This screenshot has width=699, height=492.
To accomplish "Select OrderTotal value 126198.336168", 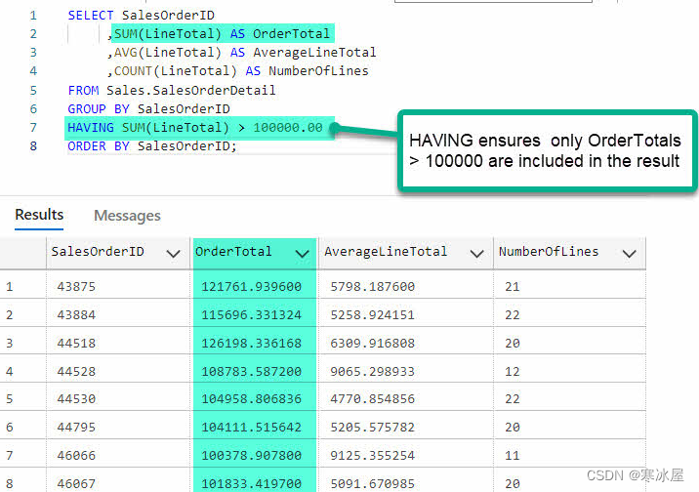I will tap(252, 344).
